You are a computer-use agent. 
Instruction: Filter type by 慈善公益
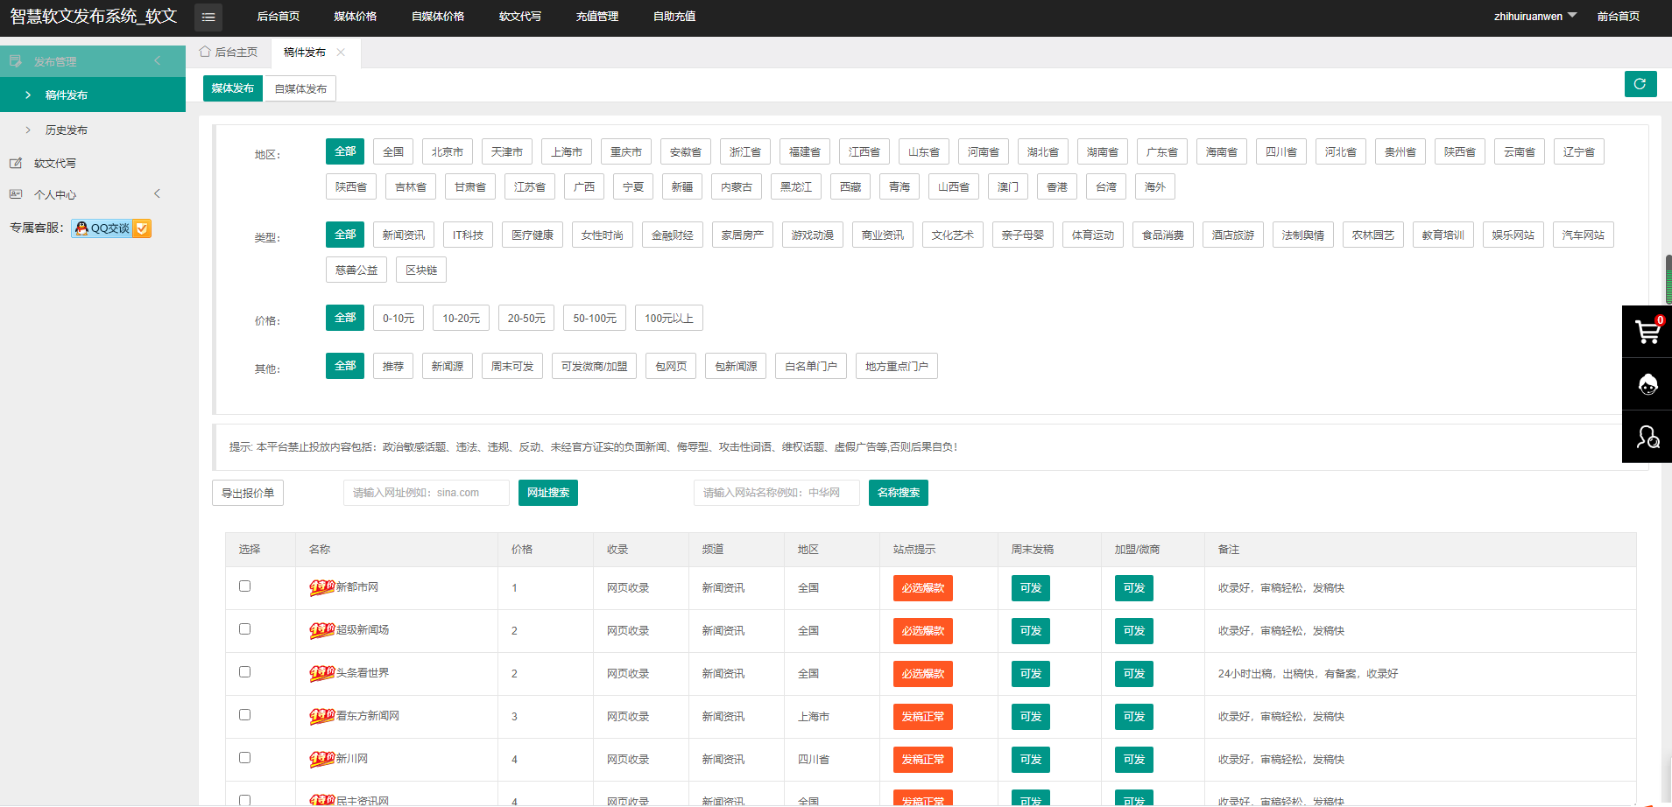[356, 270]
